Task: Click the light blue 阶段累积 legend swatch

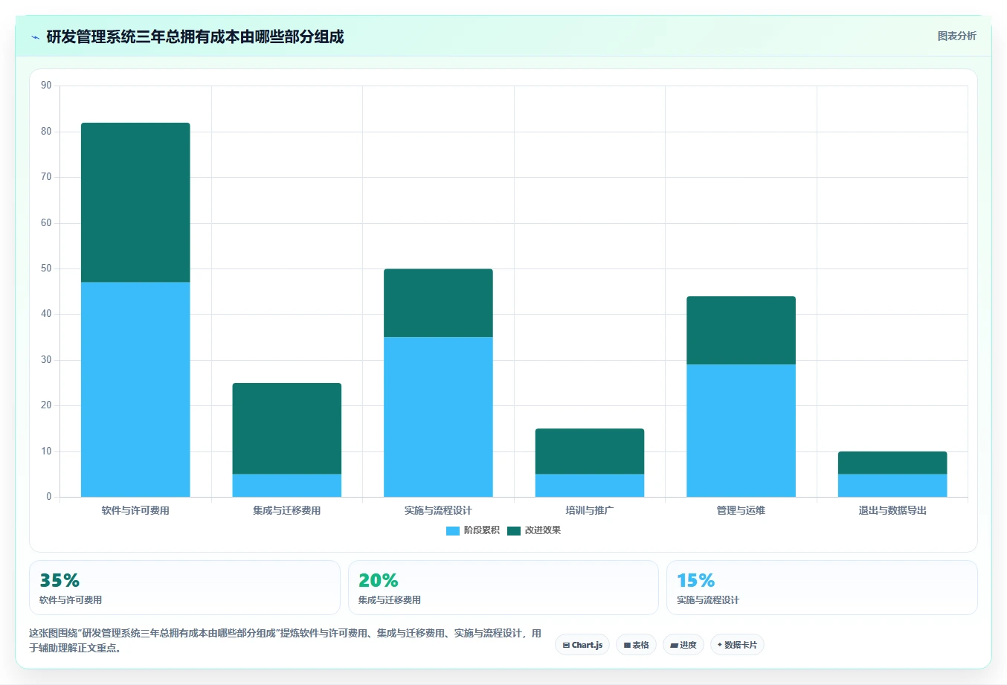Action: (x=453, y=530)
